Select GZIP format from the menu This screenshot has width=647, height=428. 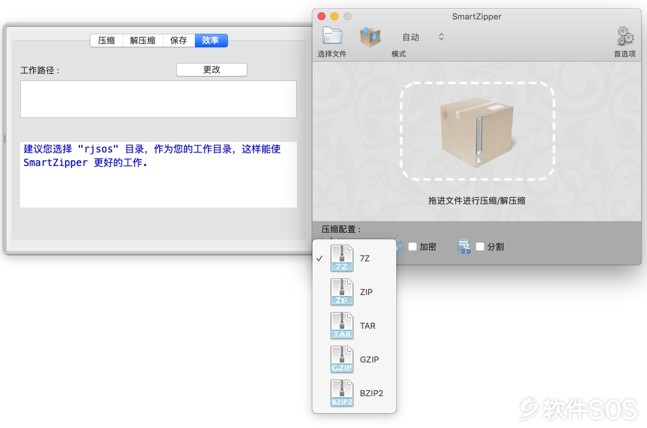(355, 360)
